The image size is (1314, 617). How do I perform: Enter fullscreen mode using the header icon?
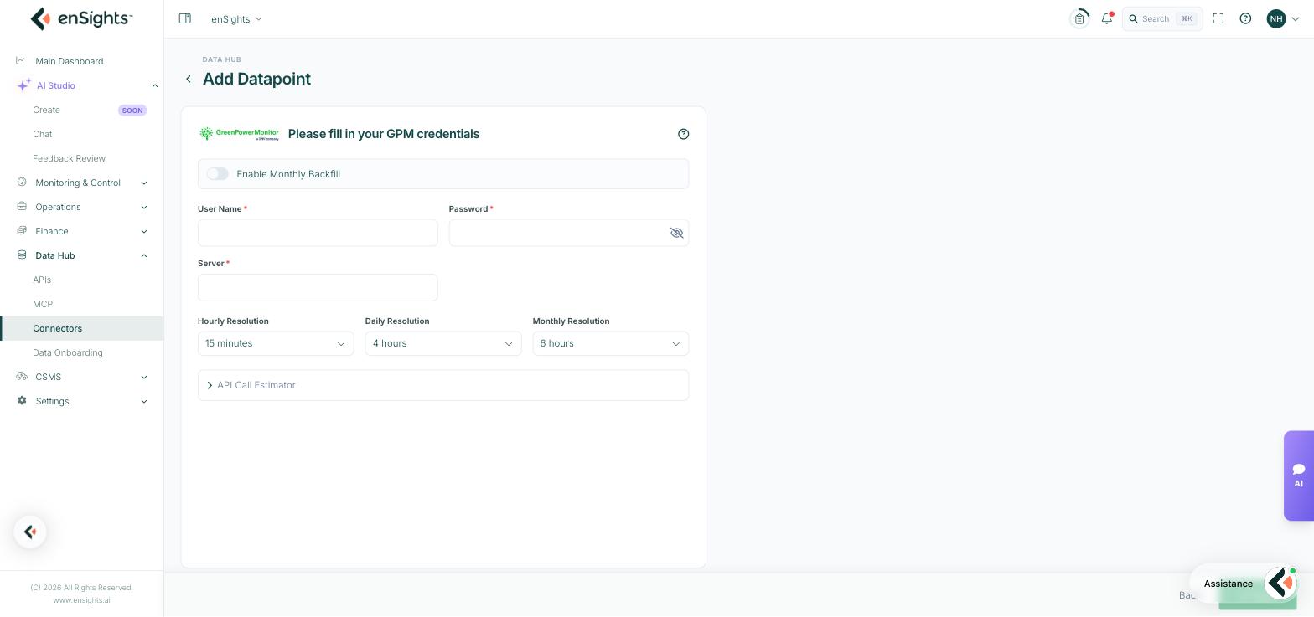(x=1218, y=18)
